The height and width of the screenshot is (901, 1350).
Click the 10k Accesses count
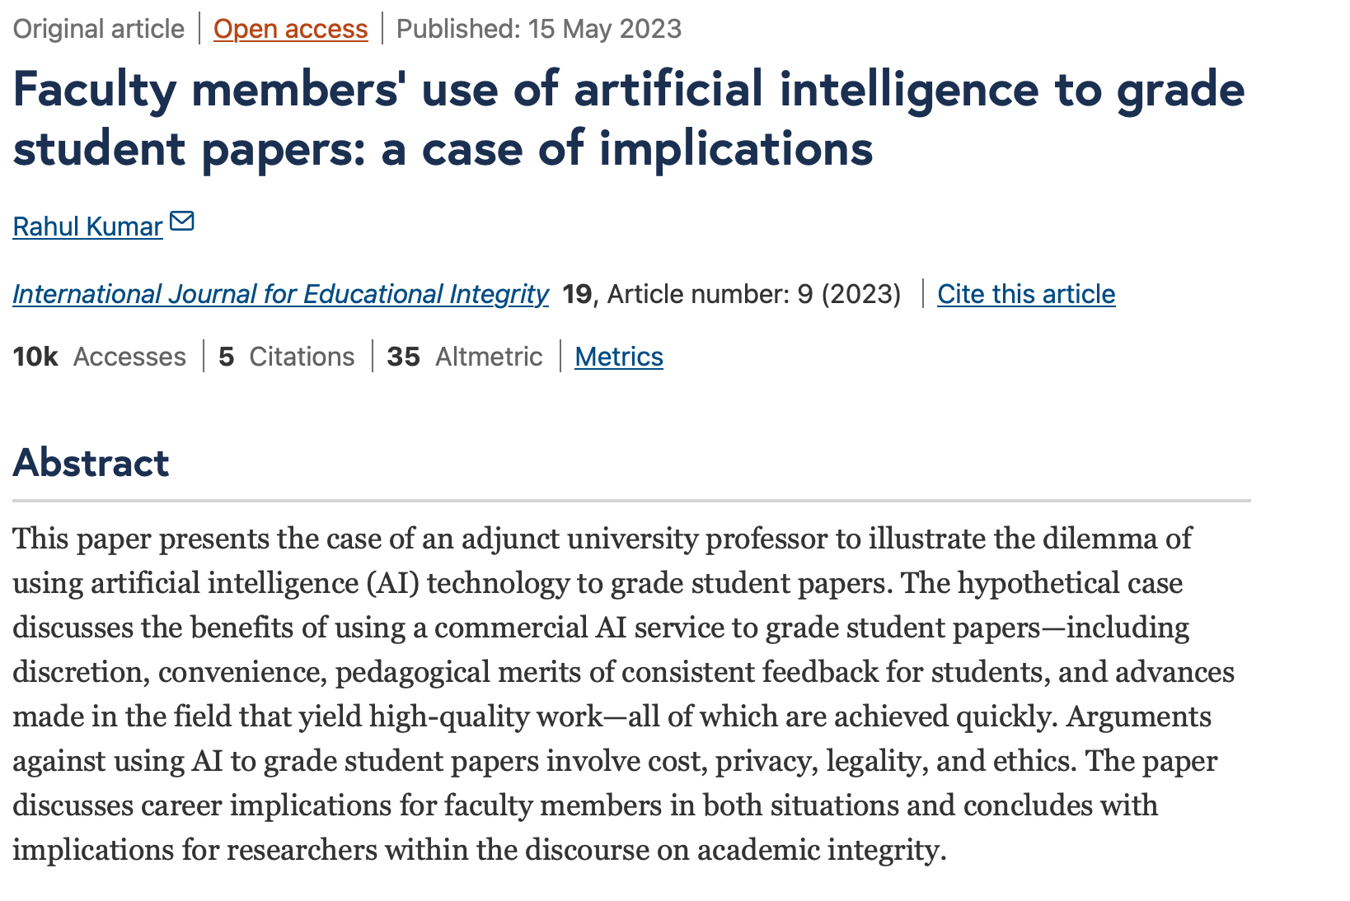pyautogui.click(x=99, y=357)
